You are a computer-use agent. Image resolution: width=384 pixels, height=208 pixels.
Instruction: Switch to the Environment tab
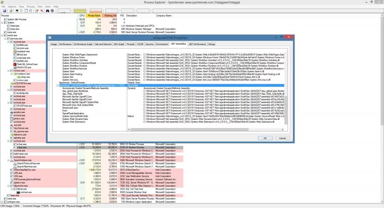coord(162,44)
